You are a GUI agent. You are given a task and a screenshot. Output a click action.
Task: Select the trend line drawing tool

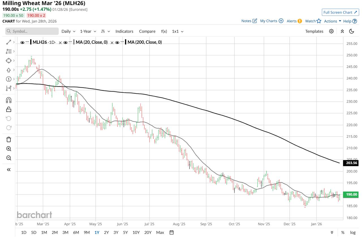point(8,42)
